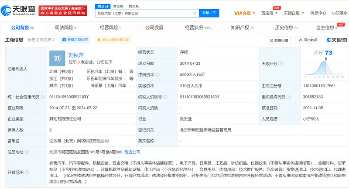Click the help icon beside 天眼评分

(x=281, y=64)
